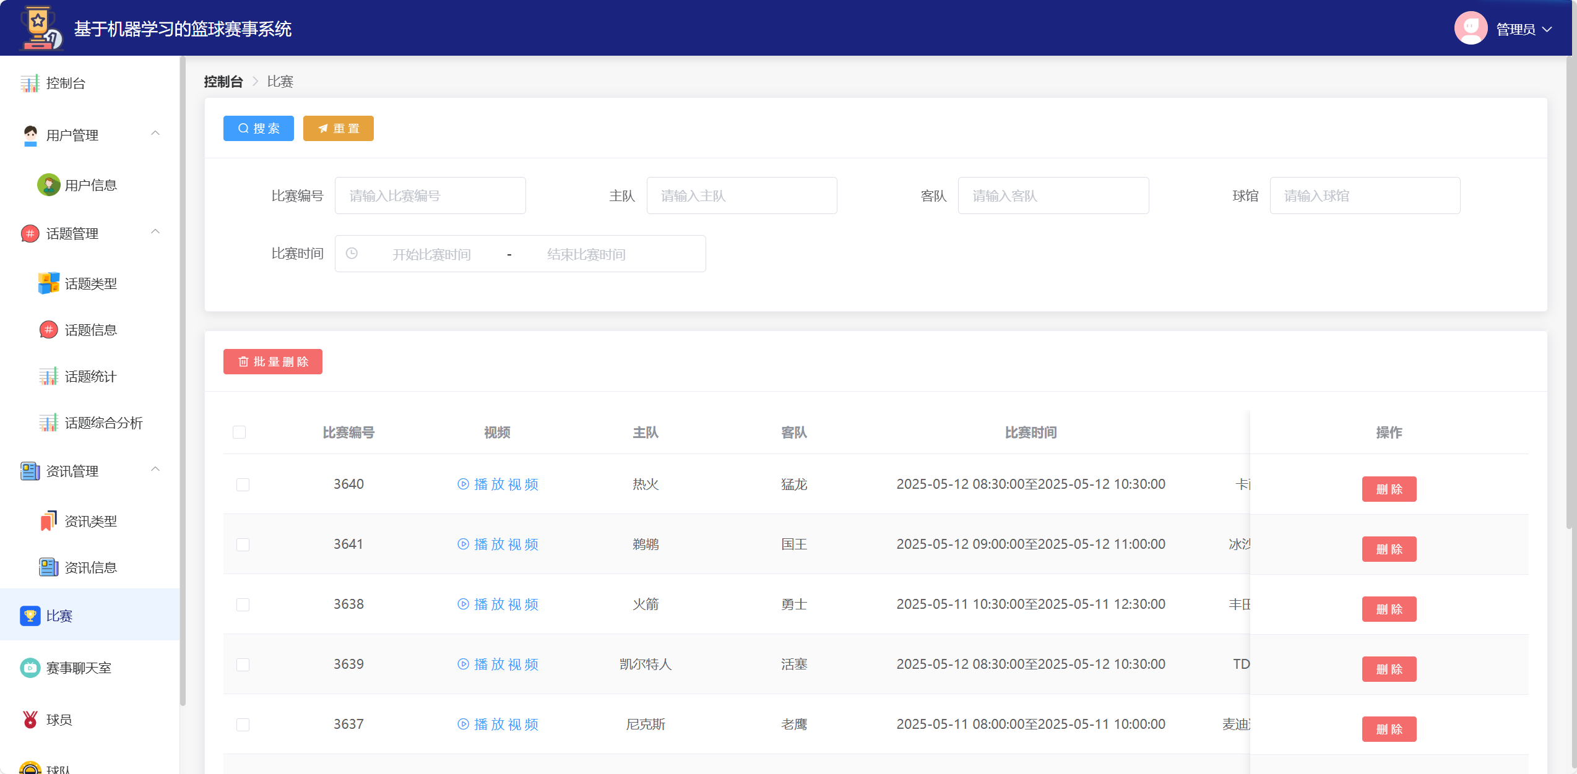
Task: Click the play icon for match 3641
Action: coord(463,544)
